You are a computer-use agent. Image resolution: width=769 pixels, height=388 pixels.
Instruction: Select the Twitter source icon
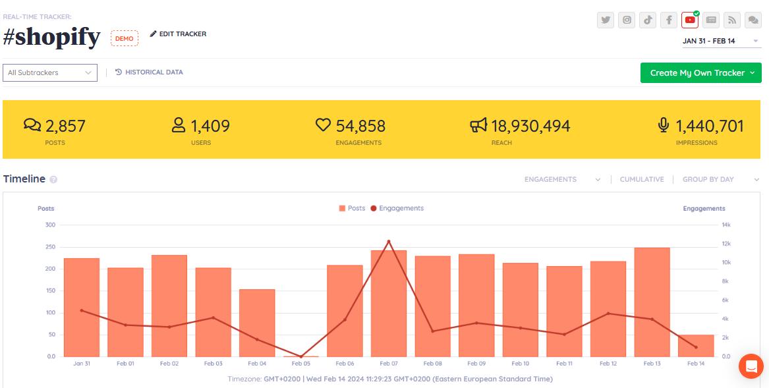606,20
